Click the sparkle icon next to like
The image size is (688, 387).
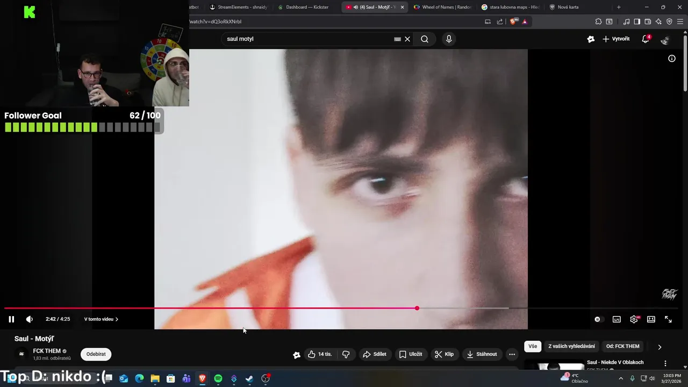tap(296, 355)
